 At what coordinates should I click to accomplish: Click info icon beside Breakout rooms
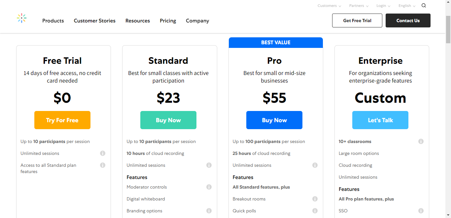click(x=315, y=199)
